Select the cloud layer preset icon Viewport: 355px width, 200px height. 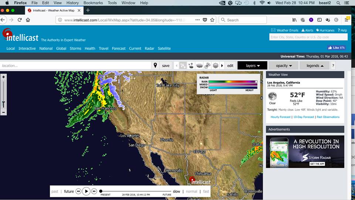(199, 66)
